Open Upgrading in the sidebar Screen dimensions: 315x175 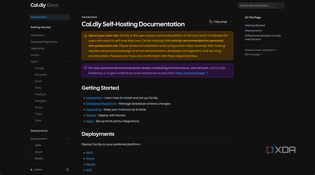[37, 48]
